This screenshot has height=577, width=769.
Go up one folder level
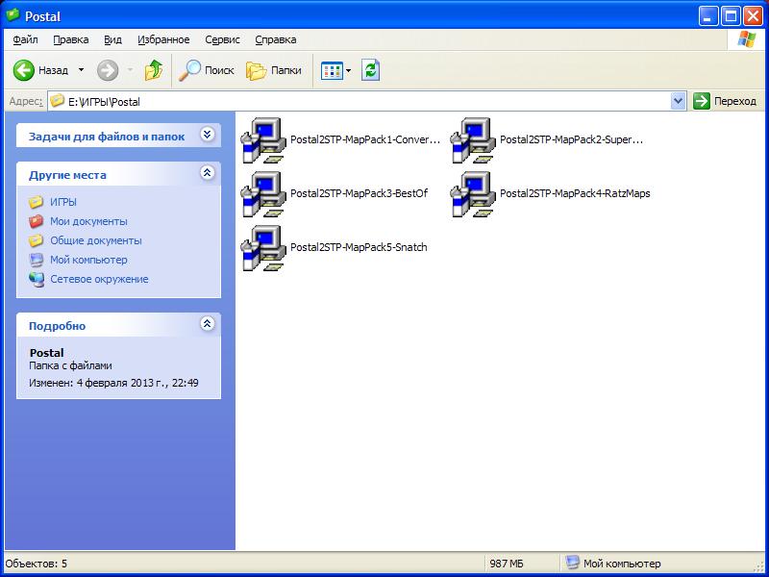click(x=154, y=70)
